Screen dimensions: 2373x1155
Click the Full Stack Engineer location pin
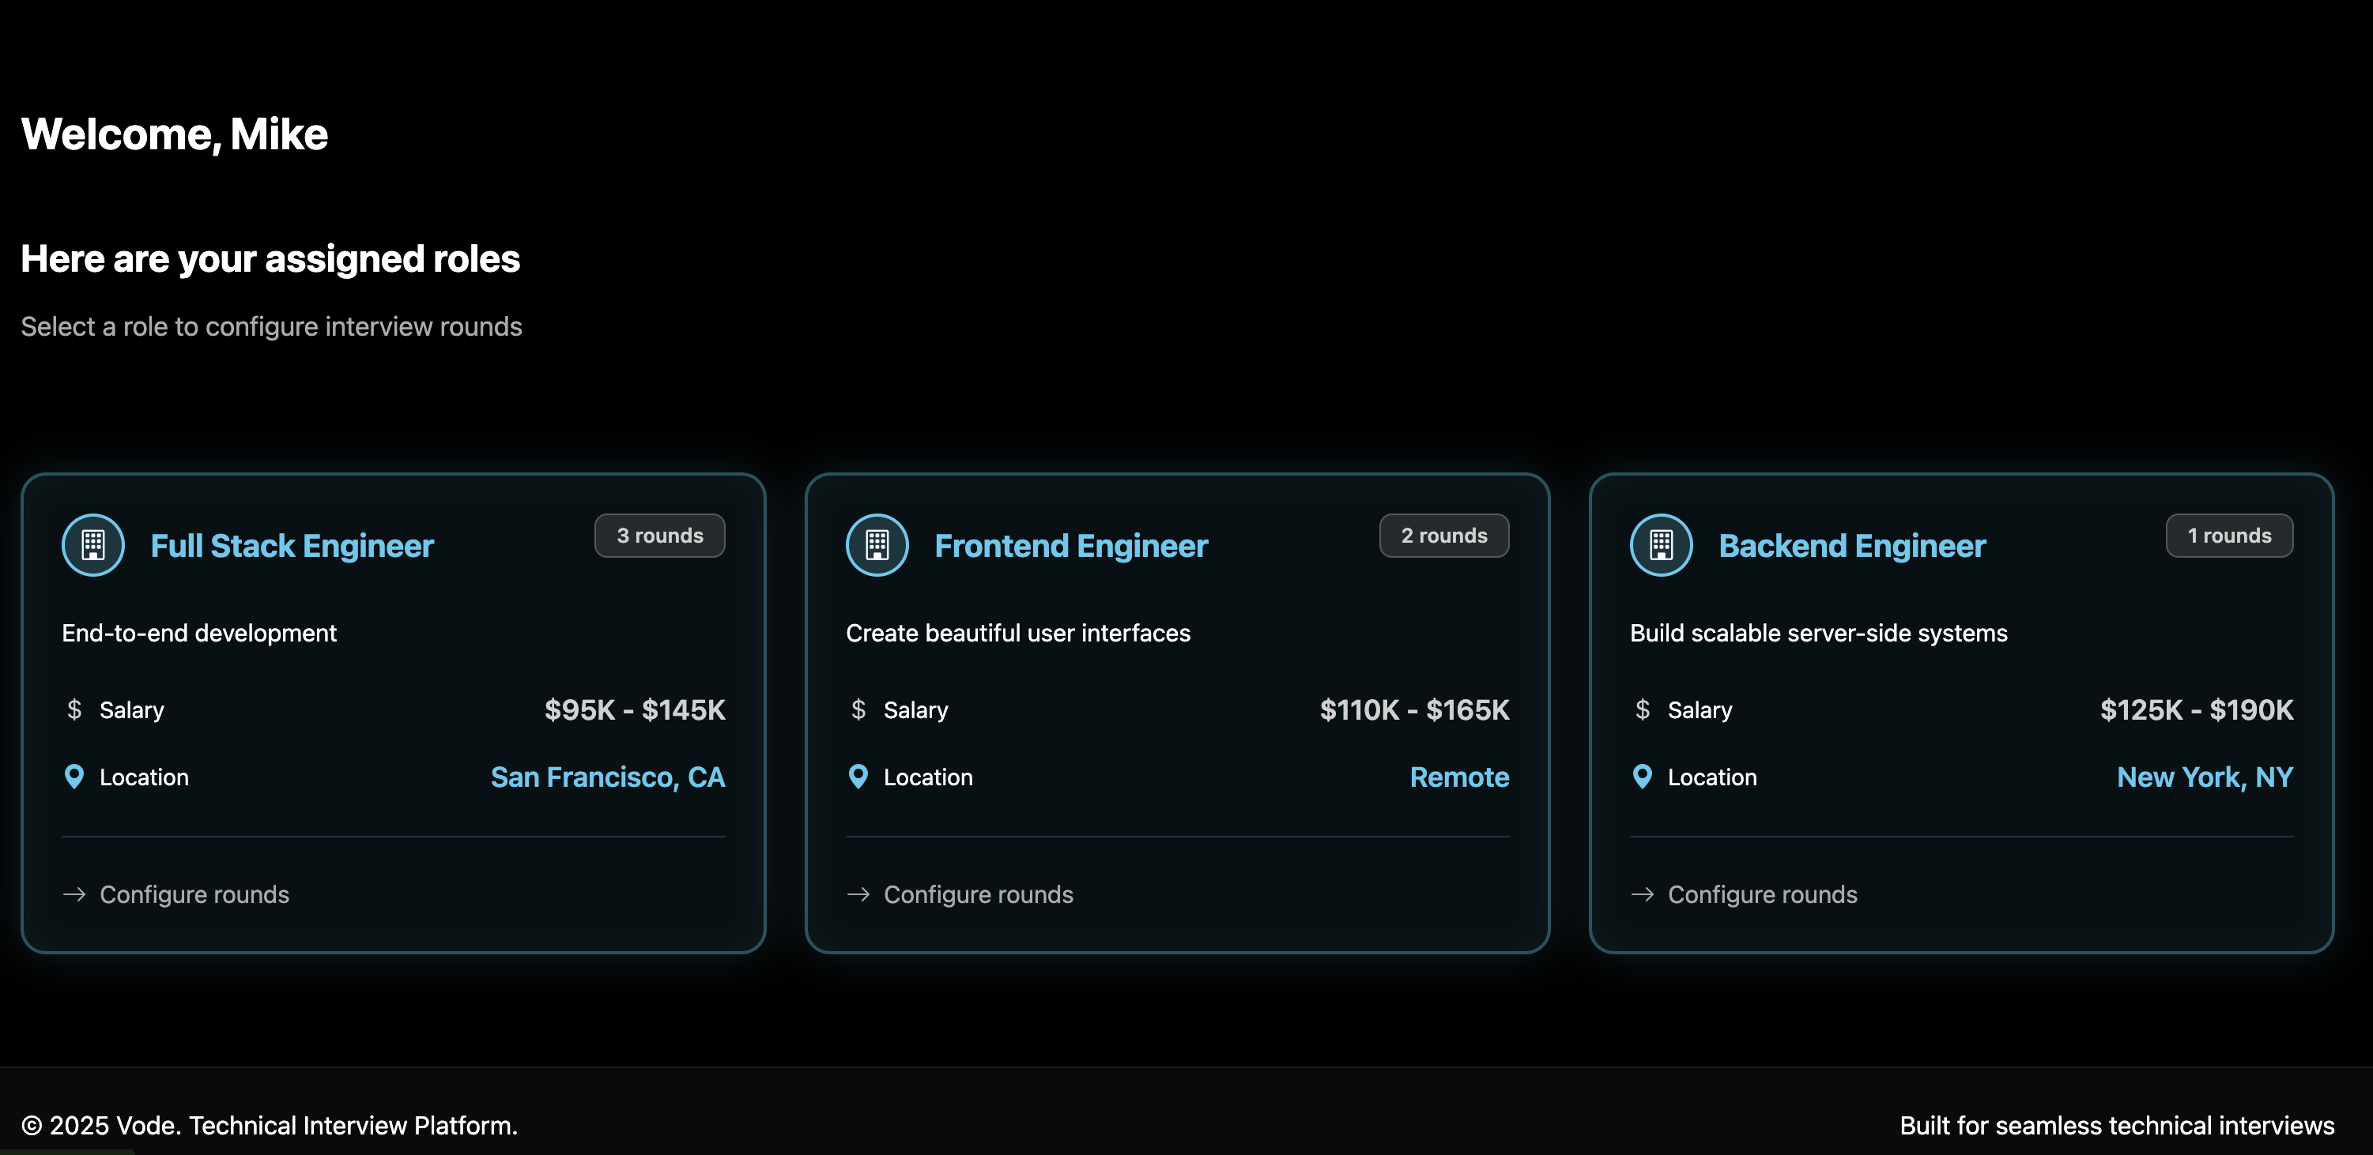coord(74,777)
